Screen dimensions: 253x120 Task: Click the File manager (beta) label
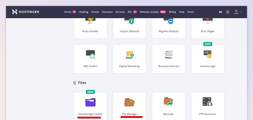pos(90,114)
